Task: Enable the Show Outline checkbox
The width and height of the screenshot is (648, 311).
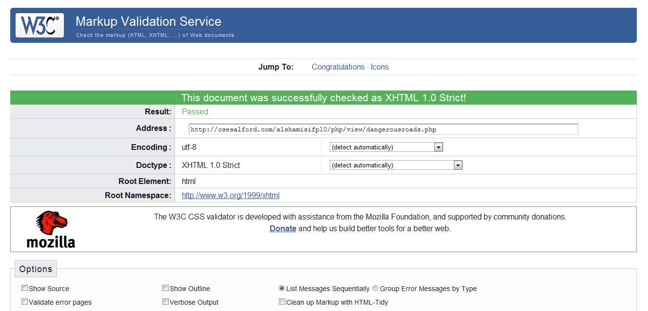Action: pos(166,288)
